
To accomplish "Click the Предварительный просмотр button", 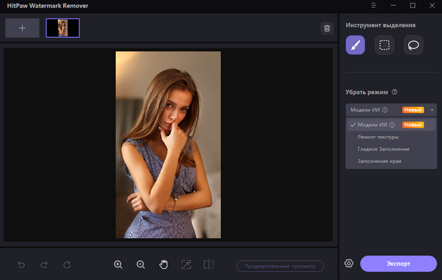I will pos(280,266).
